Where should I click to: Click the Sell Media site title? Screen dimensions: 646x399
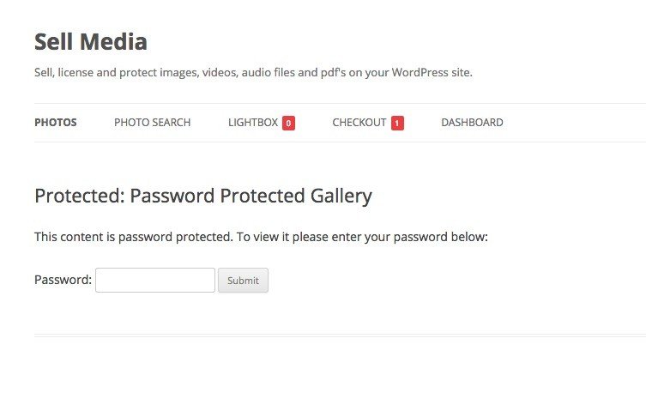(91, 41)
